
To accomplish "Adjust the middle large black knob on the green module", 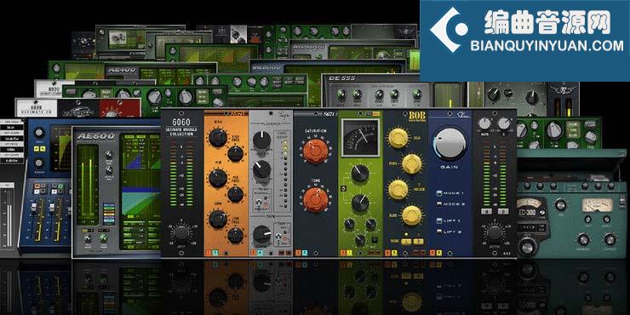I will click(x=359, y=203).
